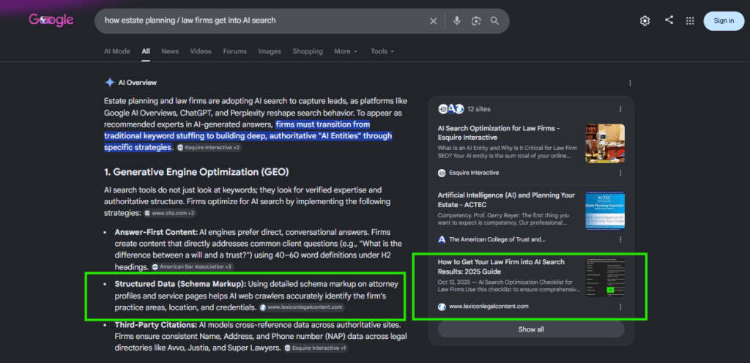The image size is (750, 363).
Task: Click the 12 sites label
Action: [479, 109]
